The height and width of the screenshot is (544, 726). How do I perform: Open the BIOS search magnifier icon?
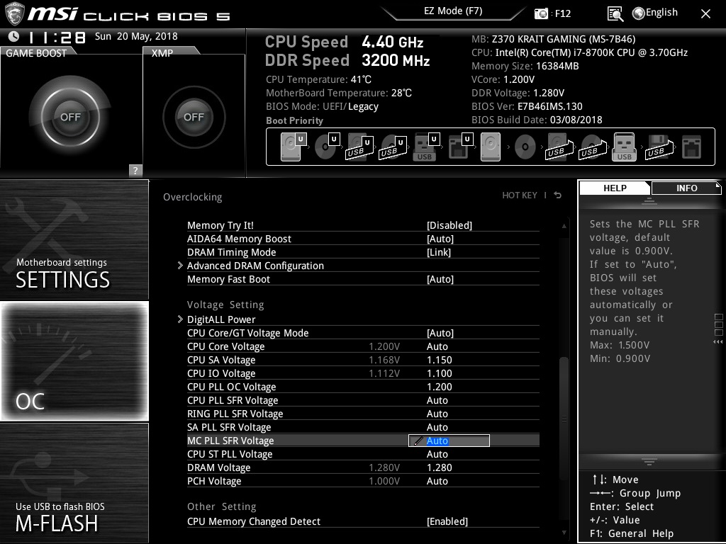pyautogui.click(x=615, y=13)
